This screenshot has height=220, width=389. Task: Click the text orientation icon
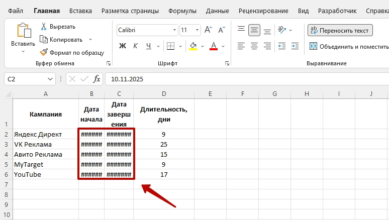click(281, 30)
